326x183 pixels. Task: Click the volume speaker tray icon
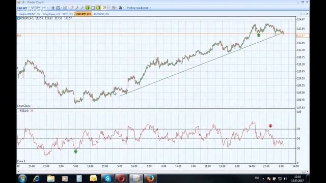coord(285,178)
